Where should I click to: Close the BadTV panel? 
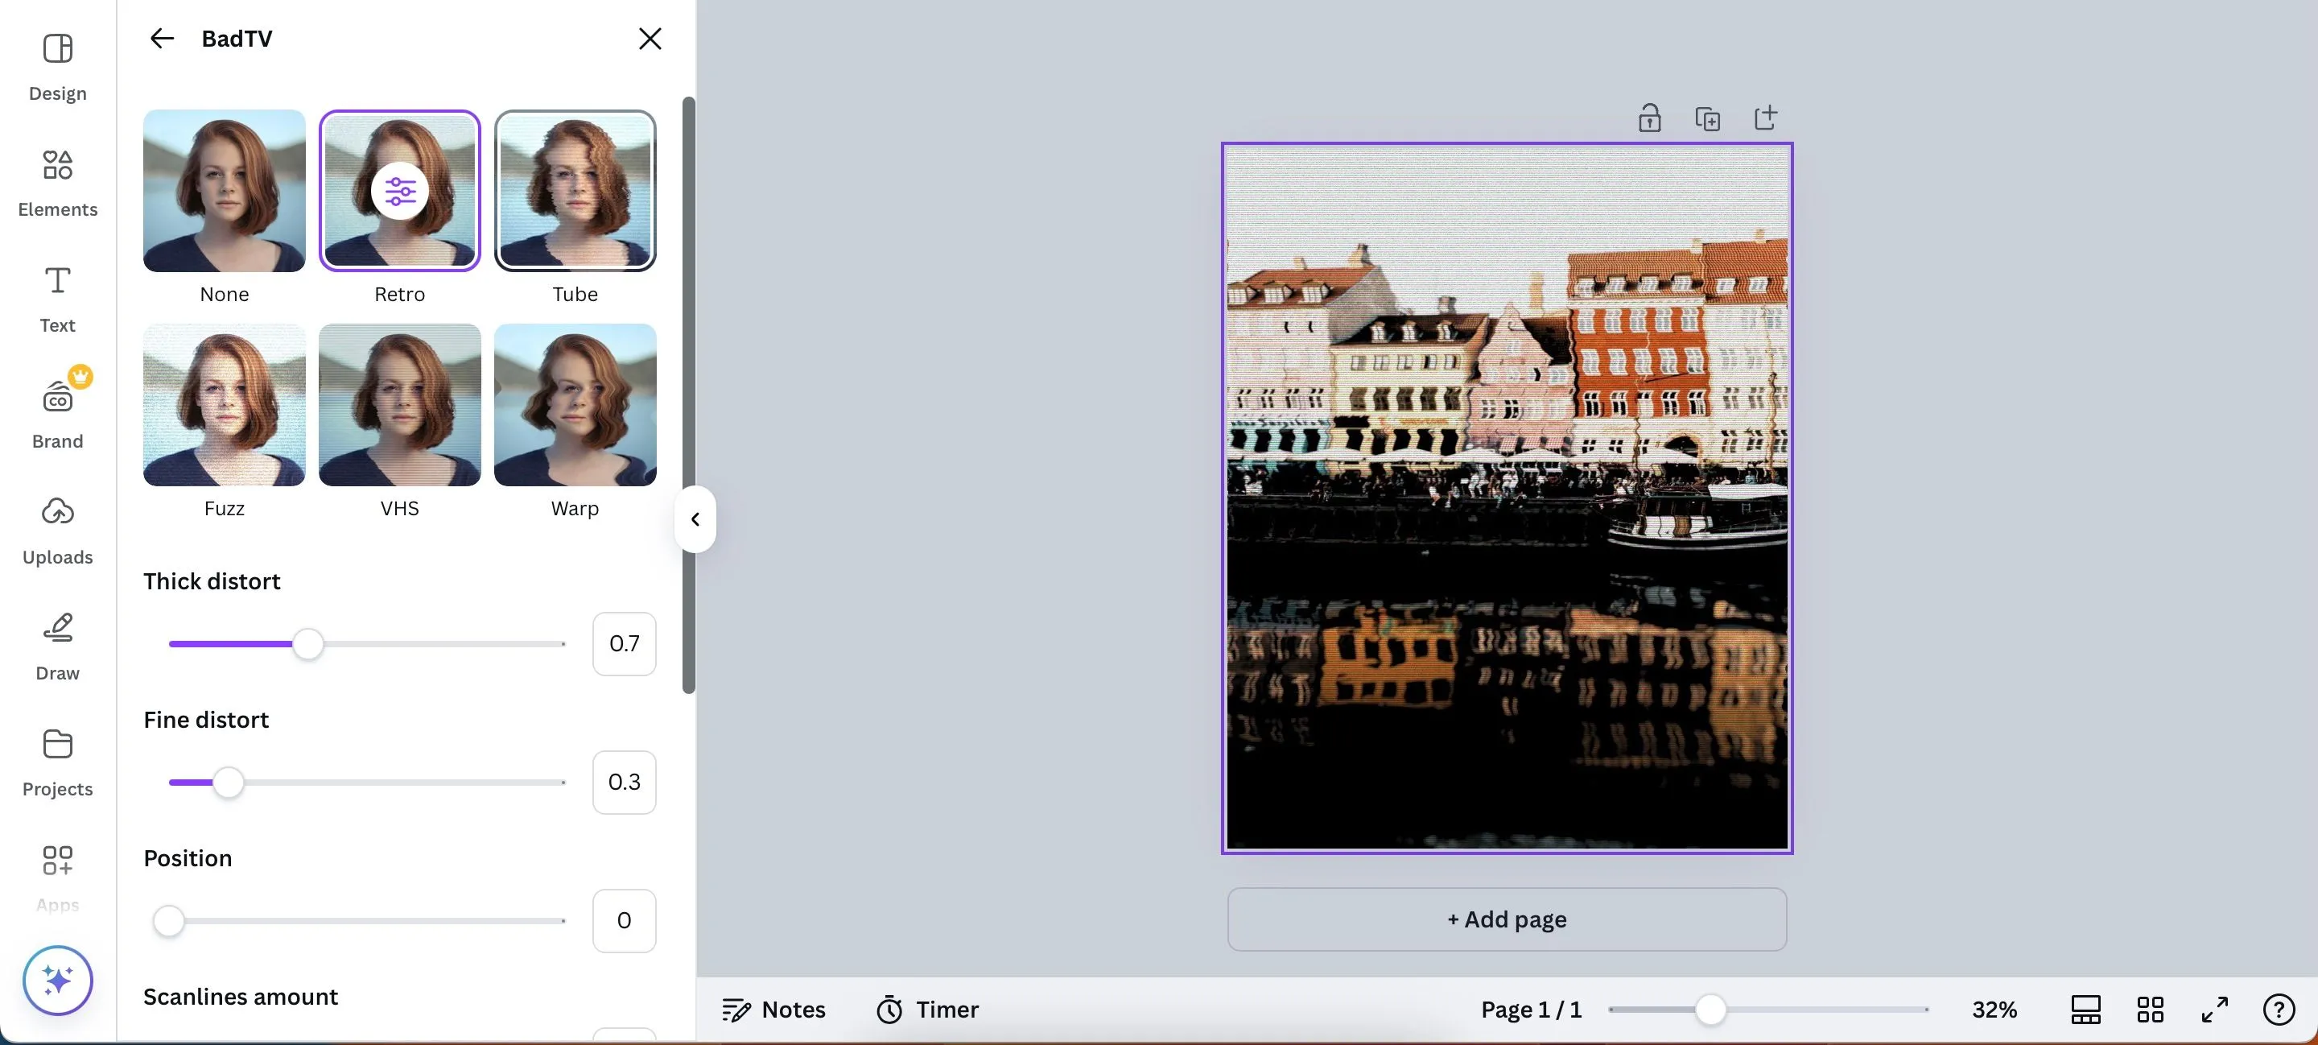coord(650,39)
